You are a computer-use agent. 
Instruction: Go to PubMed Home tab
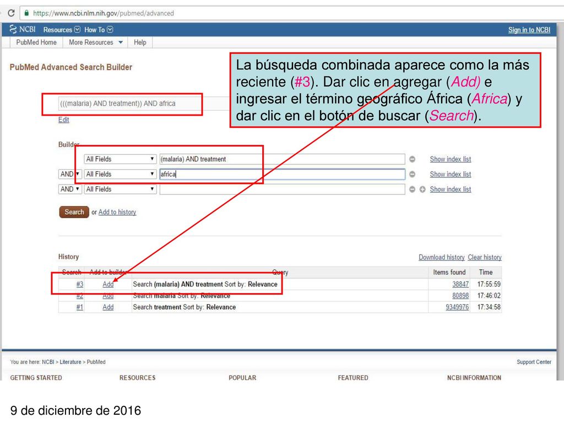tap(36, 42)
